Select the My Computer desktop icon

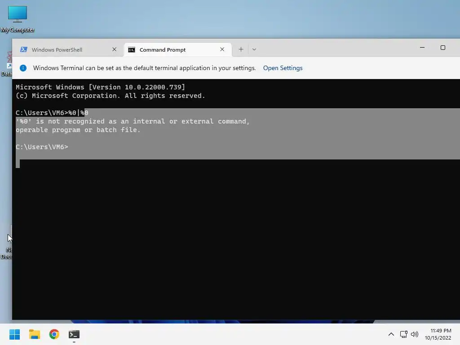[x=18, y=19]
